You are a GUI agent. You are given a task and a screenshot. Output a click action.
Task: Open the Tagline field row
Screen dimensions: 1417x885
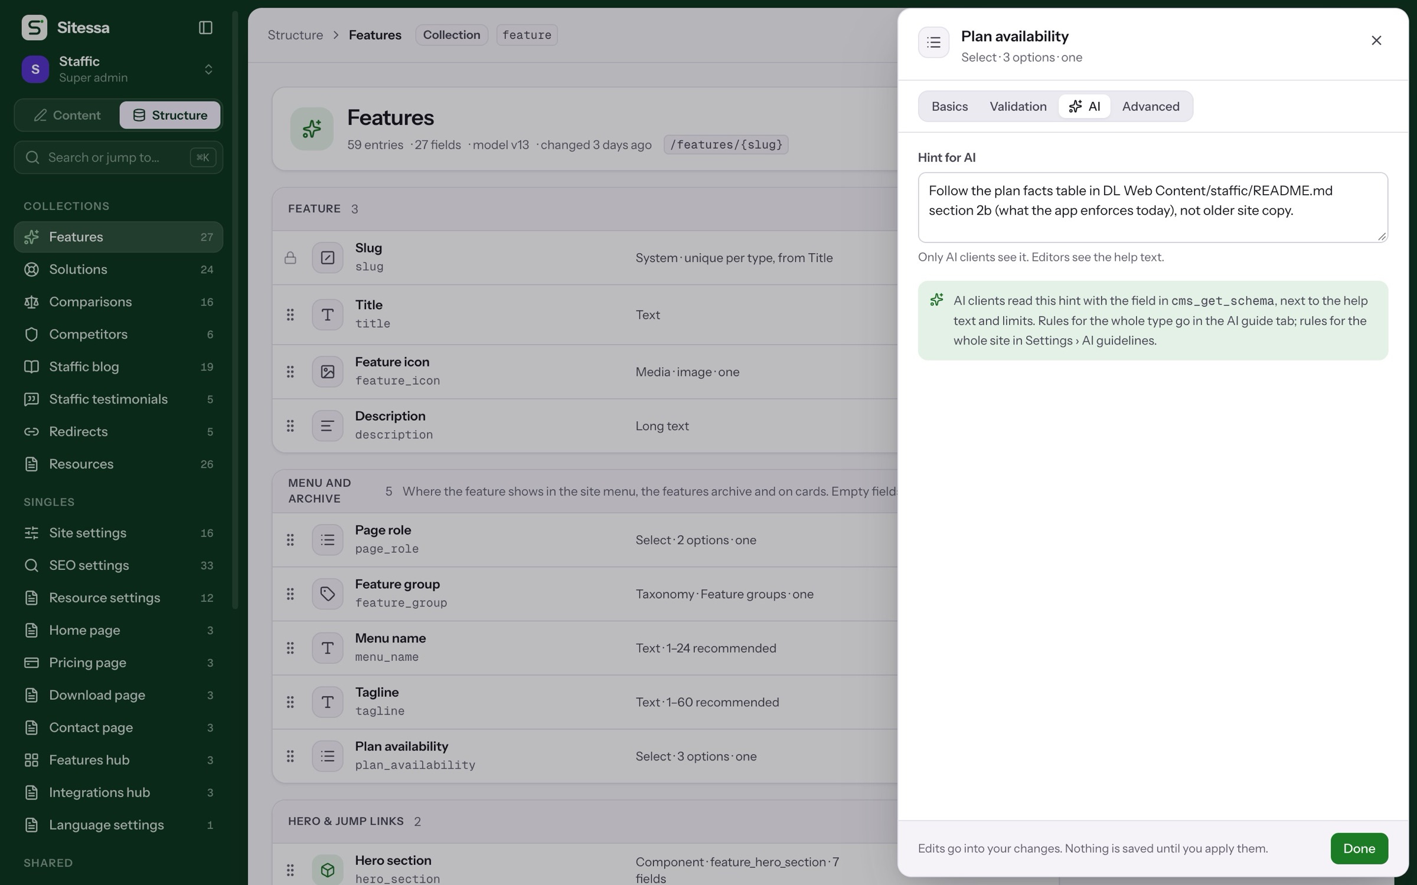click(585, 702)
